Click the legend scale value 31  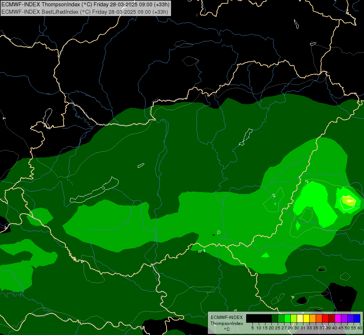(x=303, y=328)
